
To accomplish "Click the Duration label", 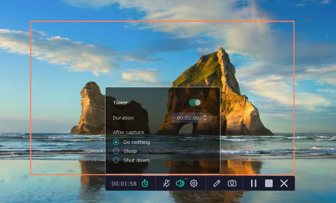I will 123,118.
